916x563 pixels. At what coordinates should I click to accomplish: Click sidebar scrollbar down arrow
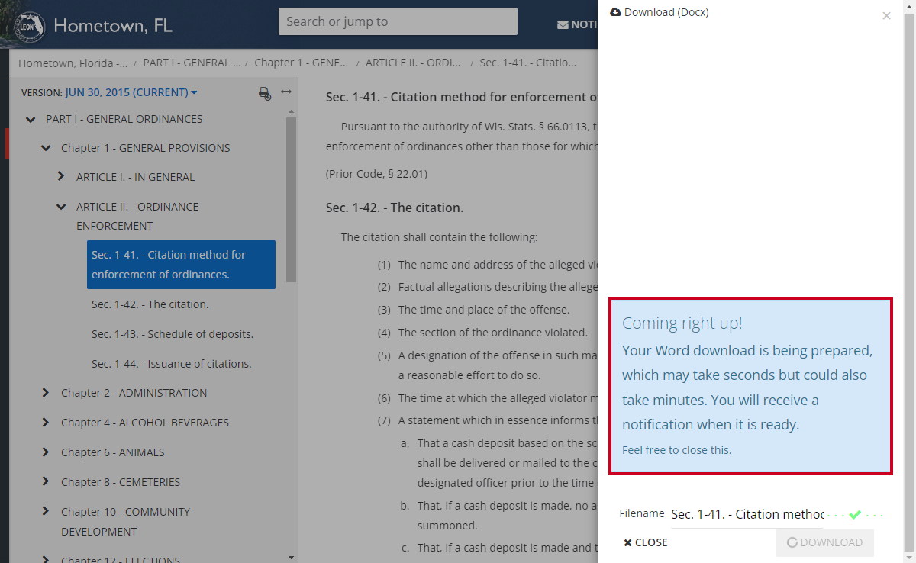[x=292, y=558]
